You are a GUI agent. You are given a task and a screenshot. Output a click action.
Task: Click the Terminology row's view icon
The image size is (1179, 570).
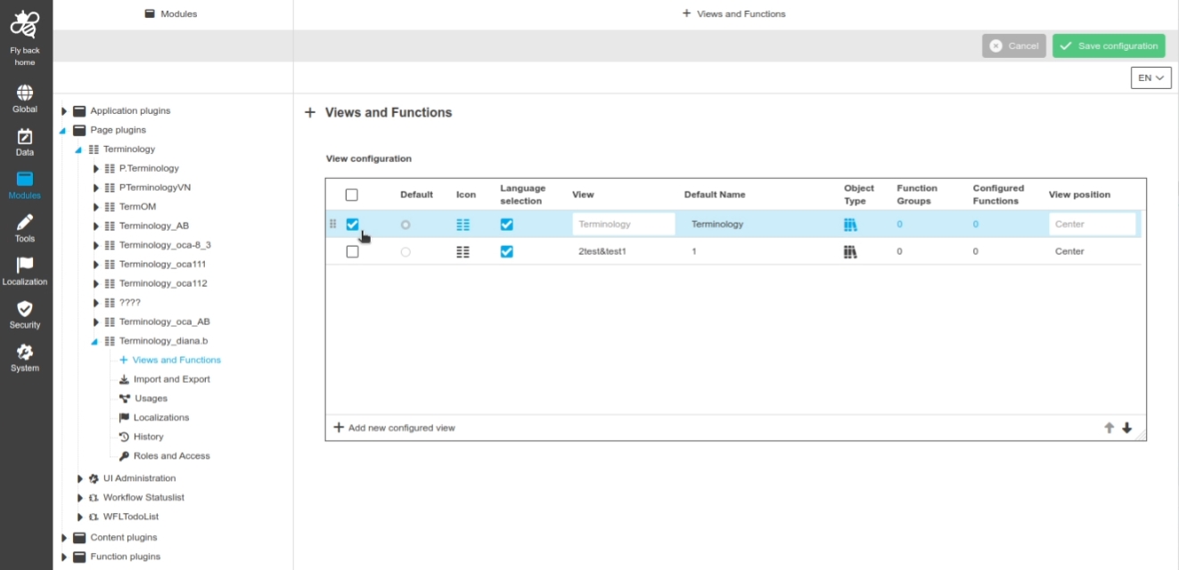[463, 225]
